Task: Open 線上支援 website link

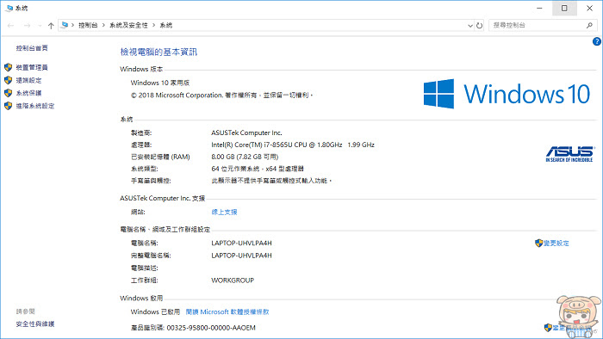Action: pyautogui.click(x=224, y=212)
